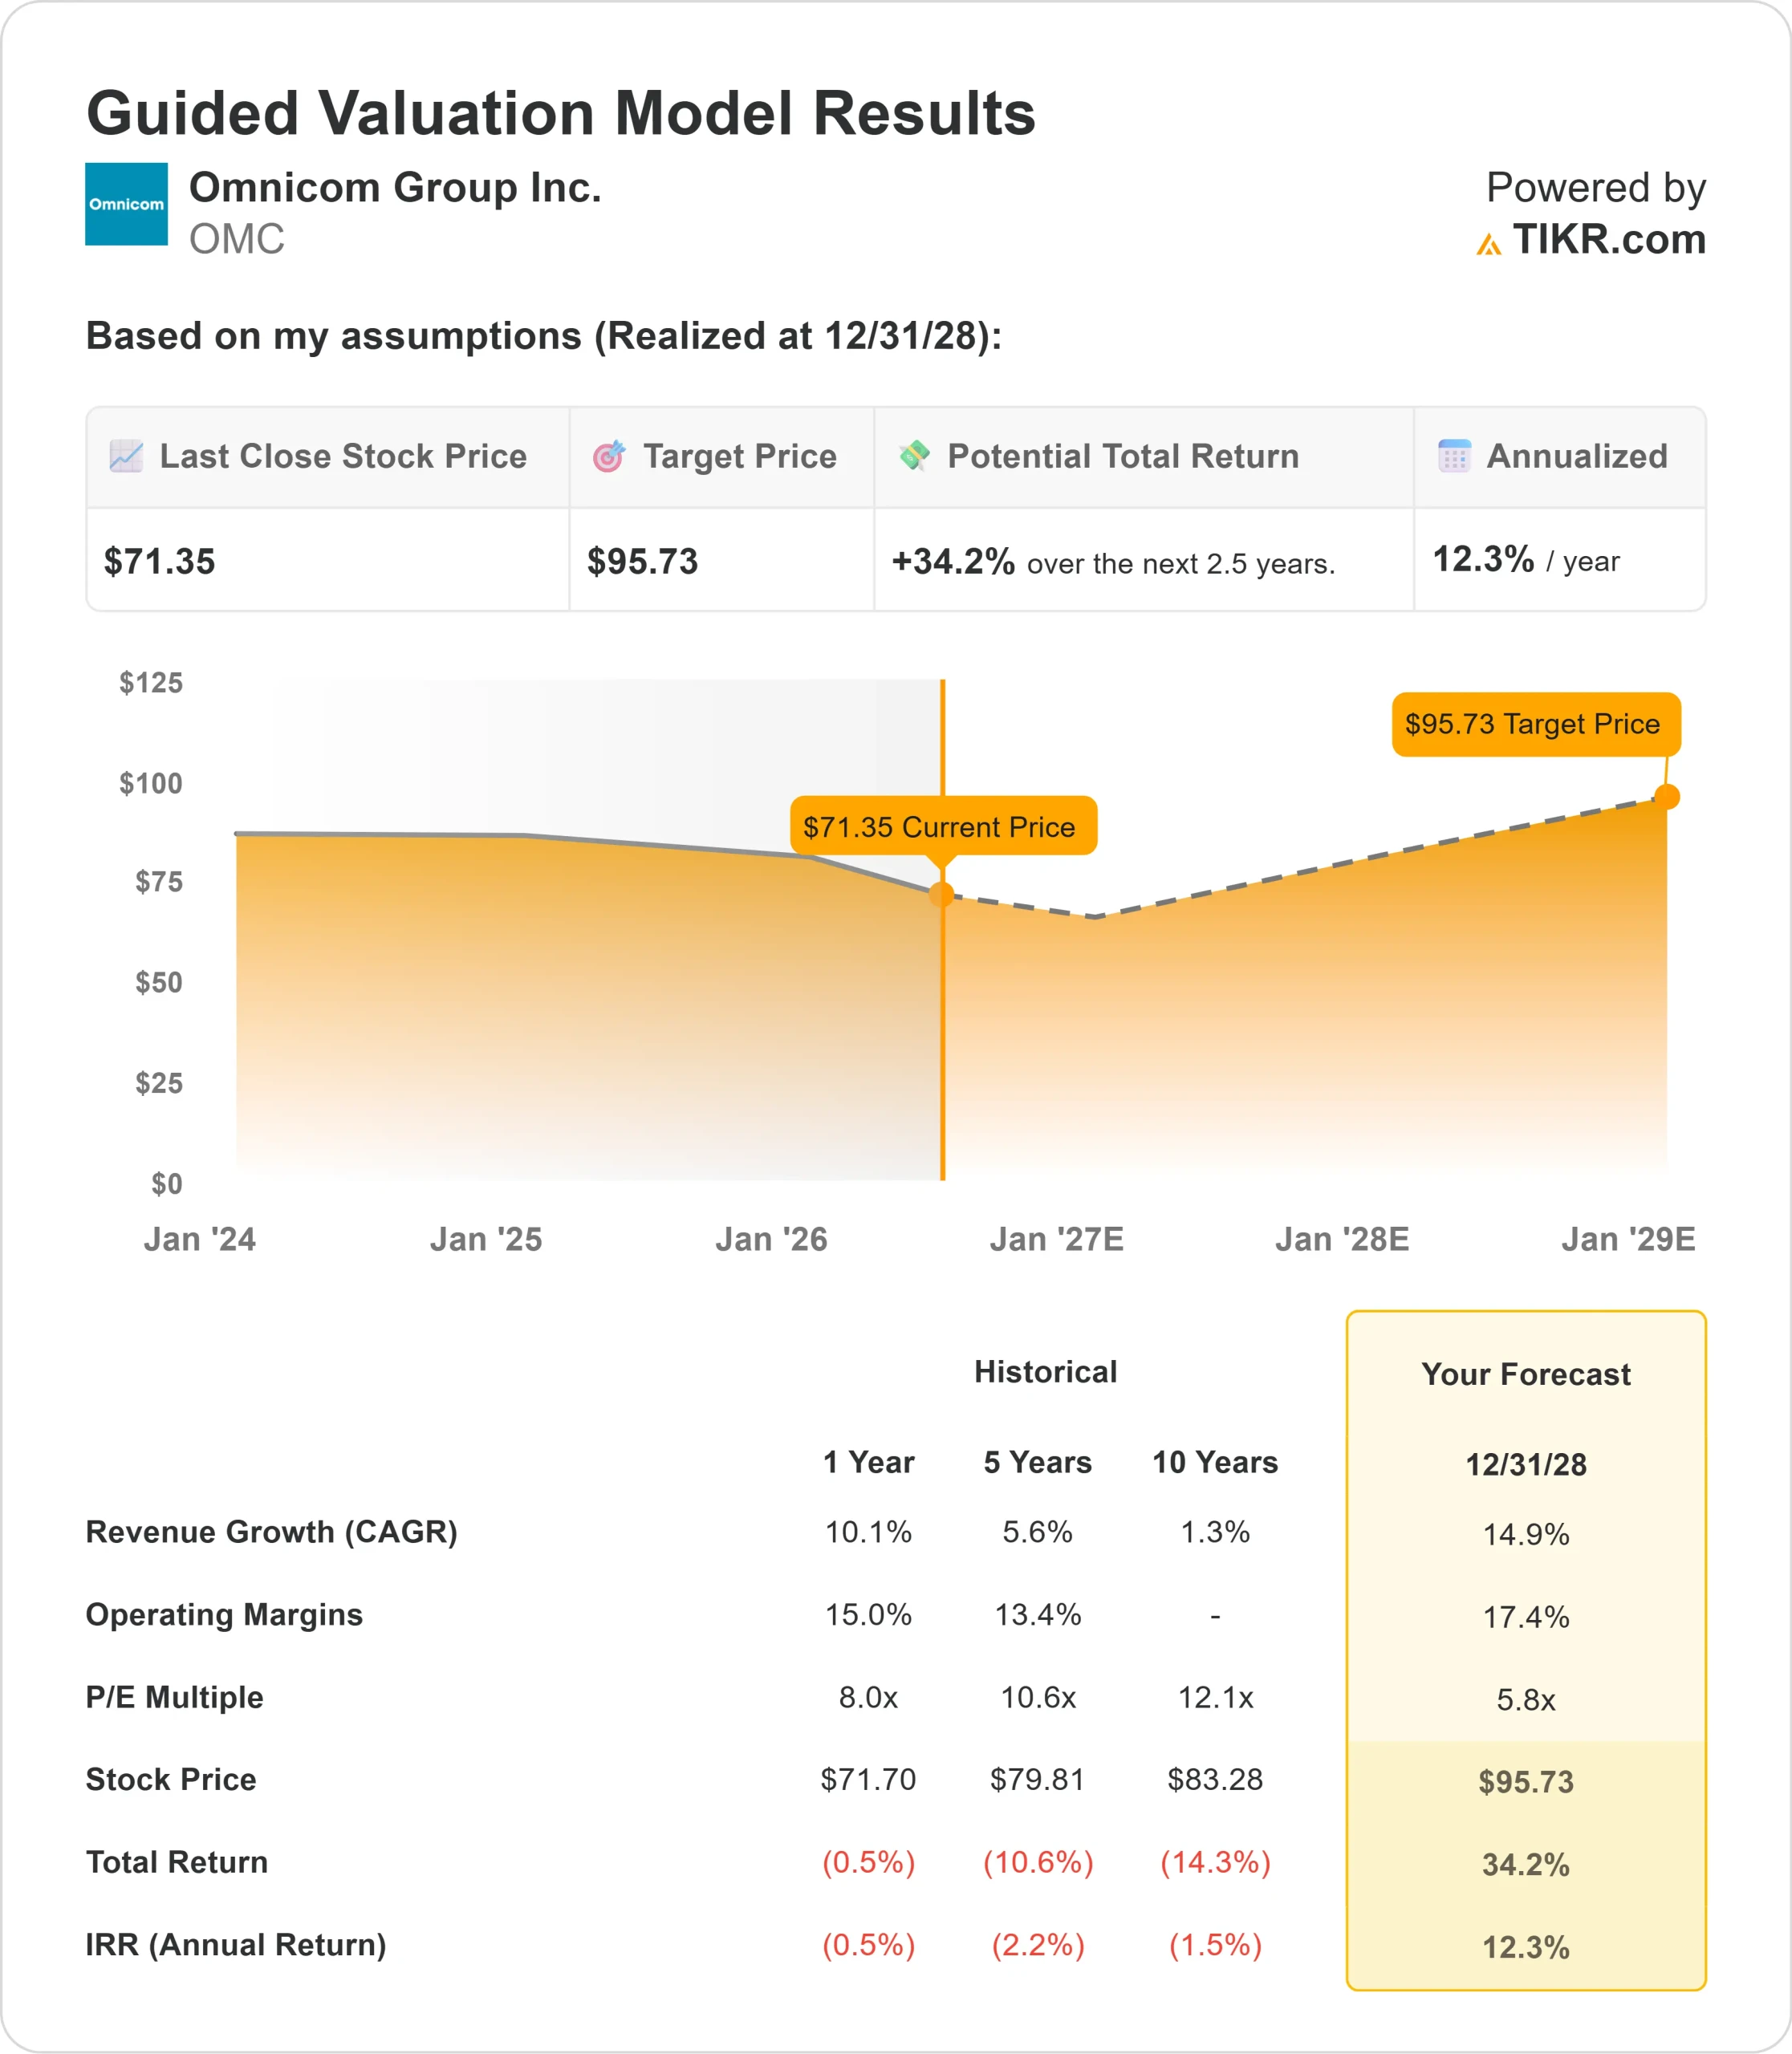Click the TIKR.com orange triangle logo

[1488, 244]
